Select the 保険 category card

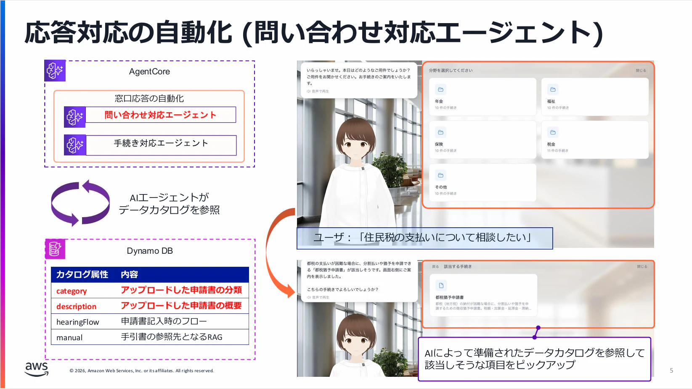pos(483,139)
